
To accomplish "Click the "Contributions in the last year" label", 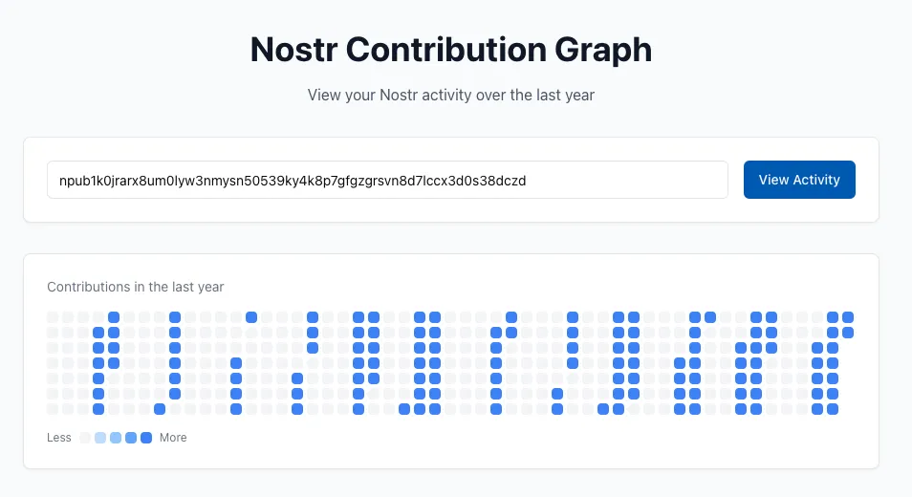I will point(136,287).
